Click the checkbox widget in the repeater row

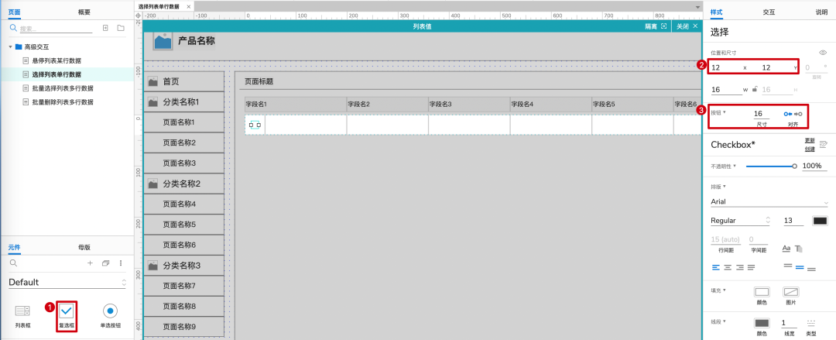[255, 125]
